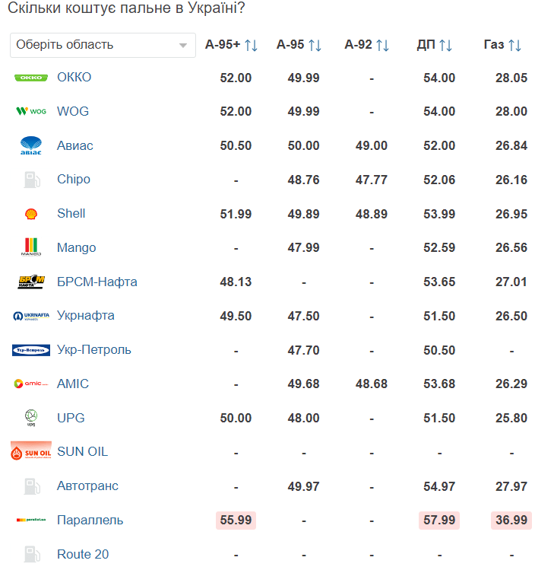Screen dimensions: 535x570
Task: Open the 'Оберіть область' region dropdown
Action: tap(103, 45)
